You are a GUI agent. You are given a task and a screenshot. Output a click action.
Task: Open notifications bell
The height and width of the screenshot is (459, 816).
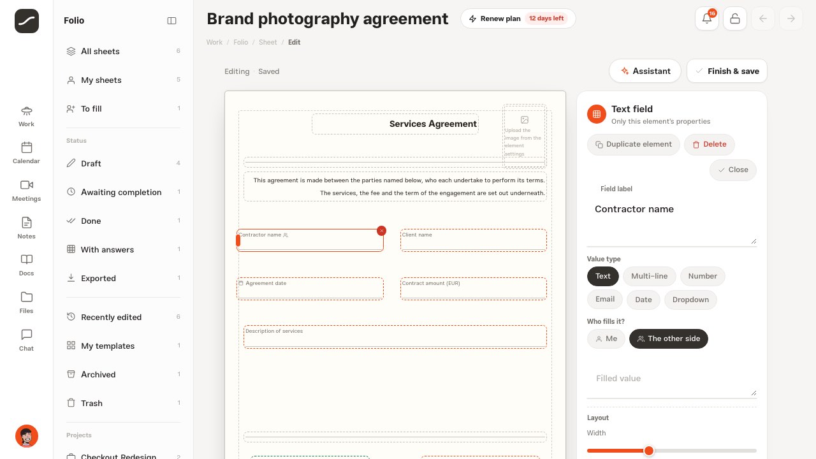click(707, 18)
